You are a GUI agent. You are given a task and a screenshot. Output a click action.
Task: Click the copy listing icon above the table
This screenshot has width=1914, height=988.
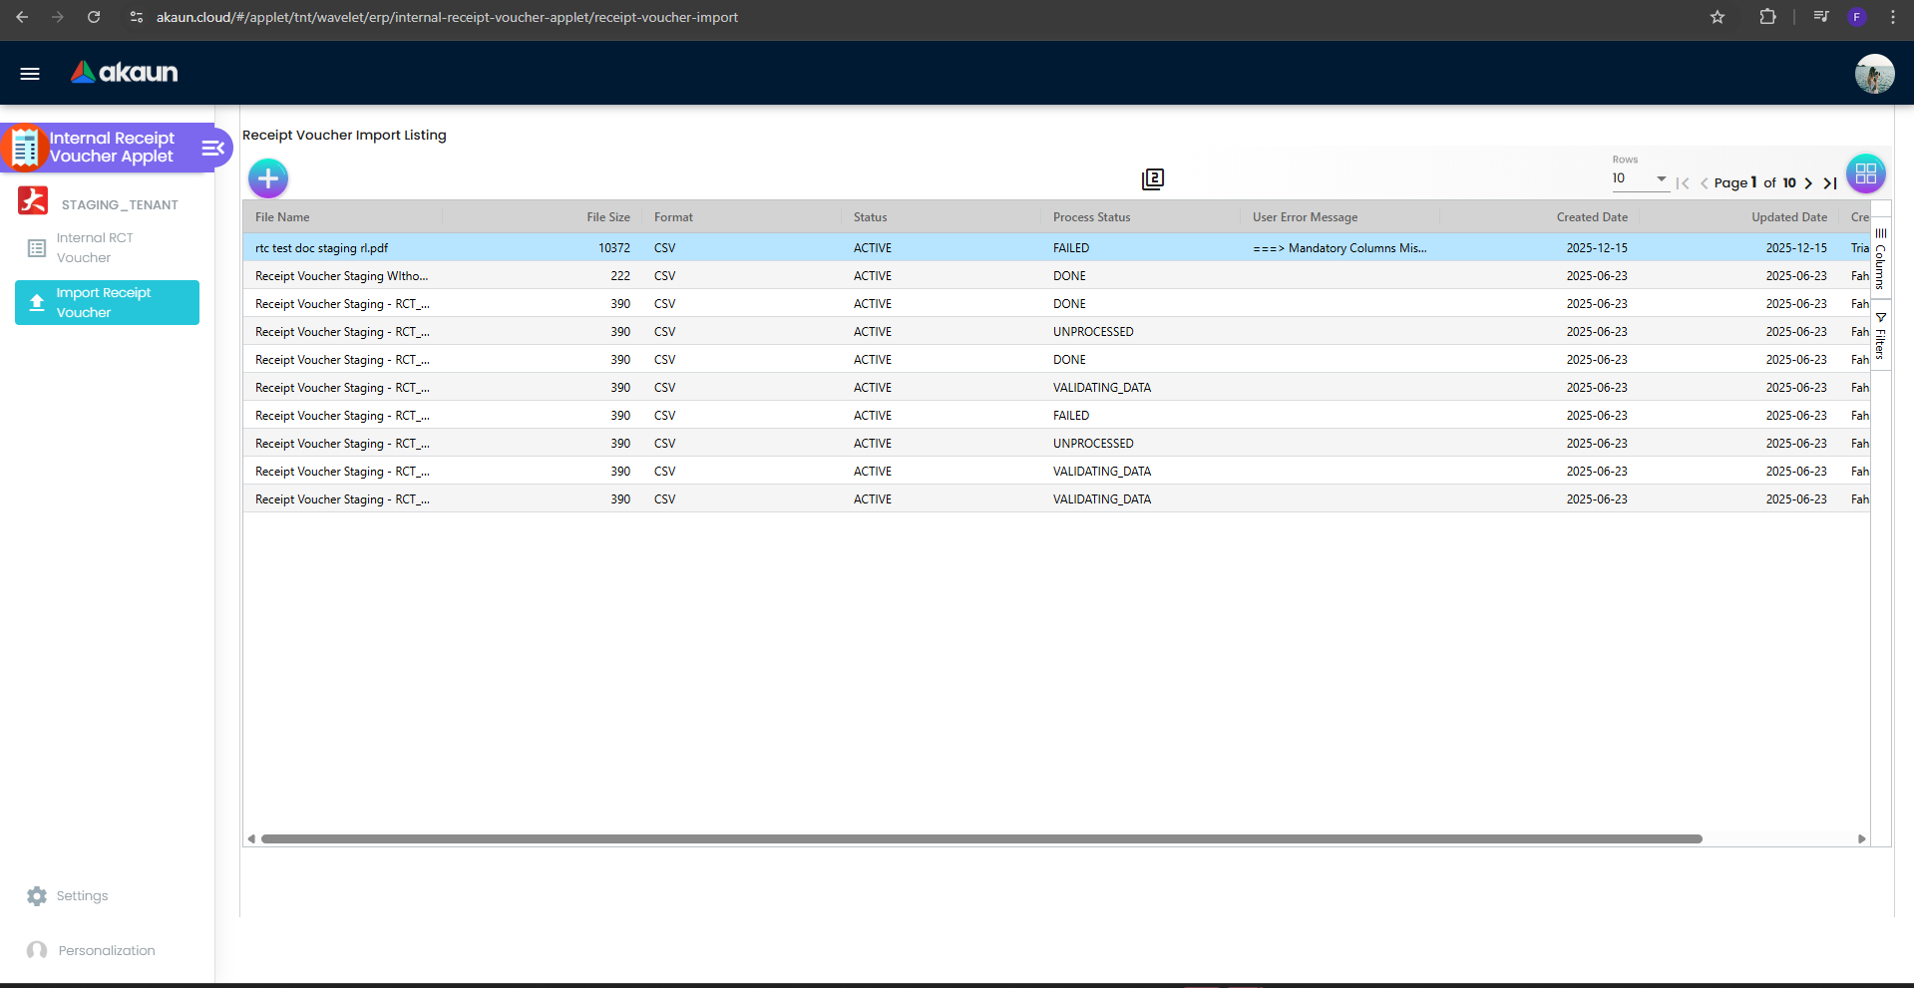(1152, 179)
